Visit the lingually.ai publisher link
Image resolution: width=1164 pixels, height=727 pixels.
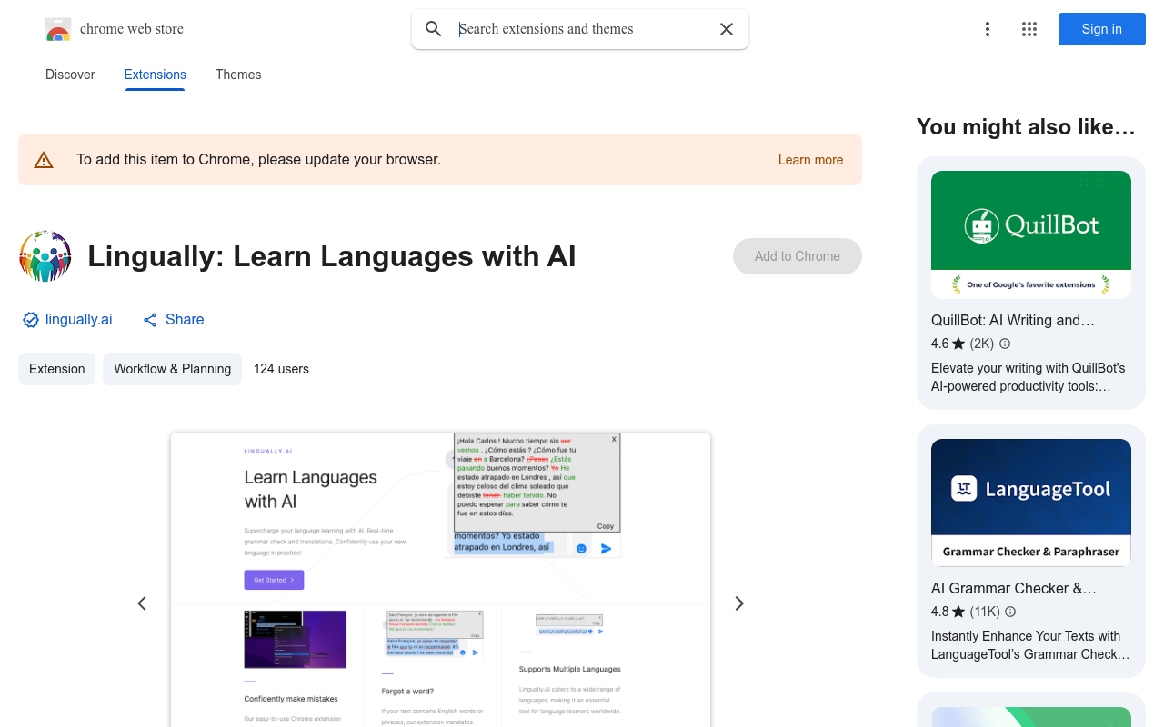coord(79,320)
